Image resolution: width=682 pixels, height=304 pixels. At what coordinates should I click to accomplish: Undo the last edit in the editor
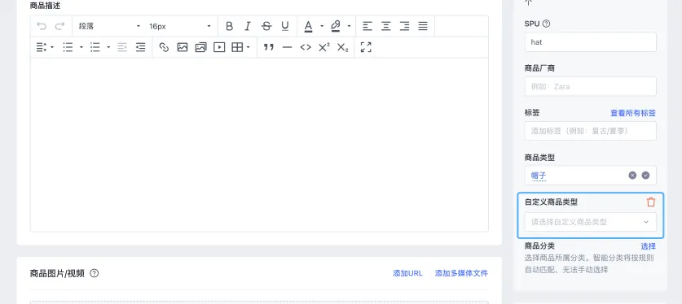click(x=42, y=26)
